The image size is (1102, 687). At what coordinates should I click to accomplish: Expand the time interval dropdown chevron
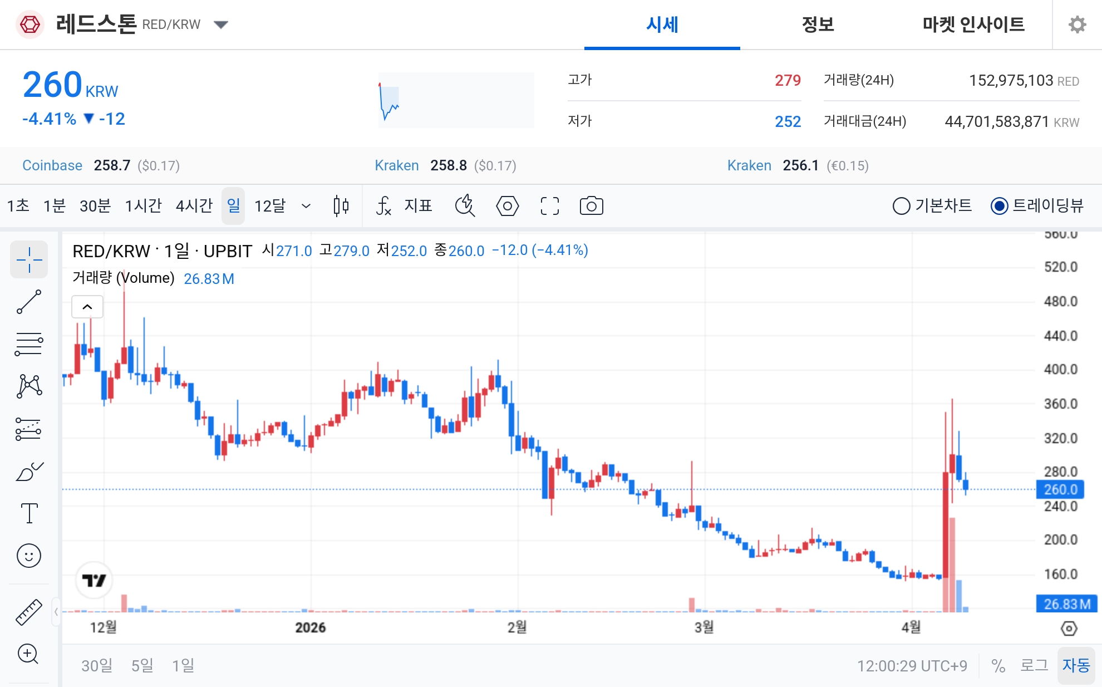pos(306,206)
